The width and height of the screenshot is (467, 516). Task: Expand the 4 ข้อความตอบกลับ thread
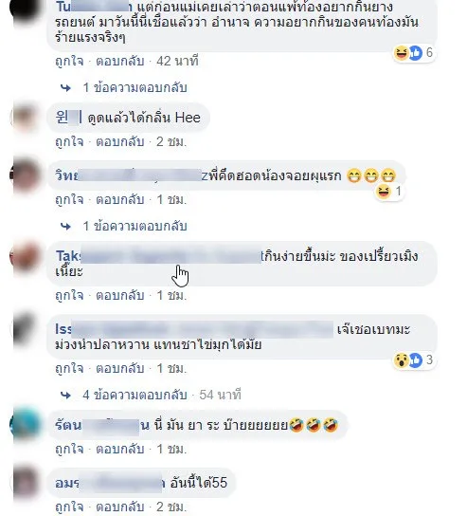135,395
